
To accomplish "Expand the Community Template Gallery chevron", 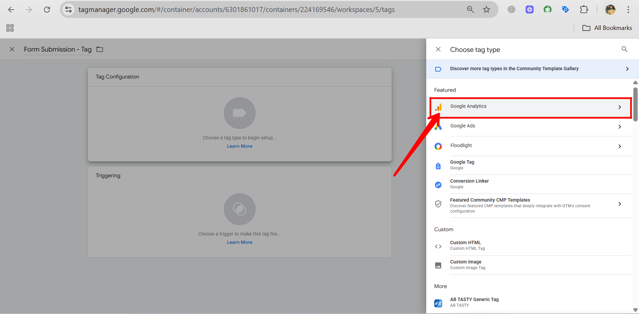I will tap(627, 69).
